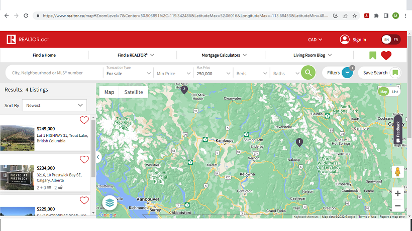Open Min Price dropdown
This screenshot has height=231, width=412.
pos(173,73)
